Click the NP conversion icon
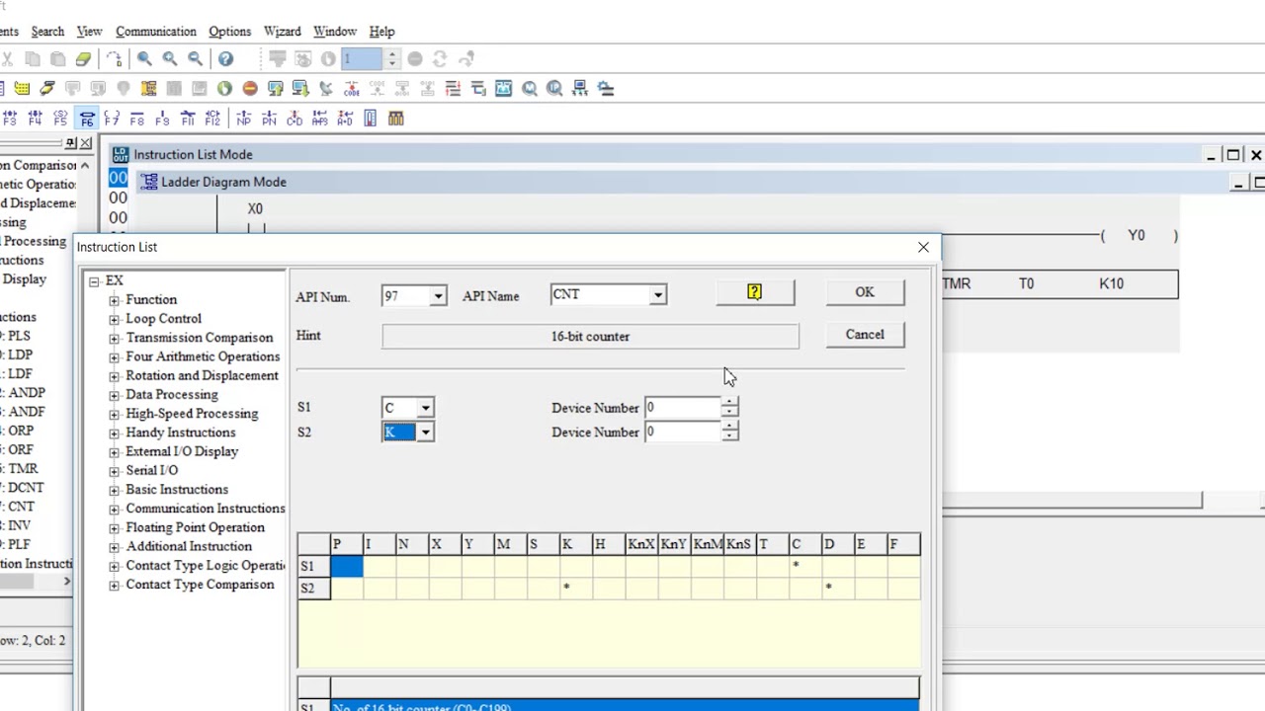Screen dimensions: 1265x711 [x=244, y=118]
